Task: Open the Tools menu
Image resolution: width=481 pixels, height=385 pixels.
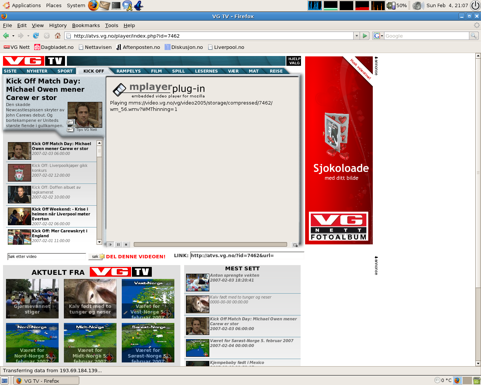Action: (112, 25)
